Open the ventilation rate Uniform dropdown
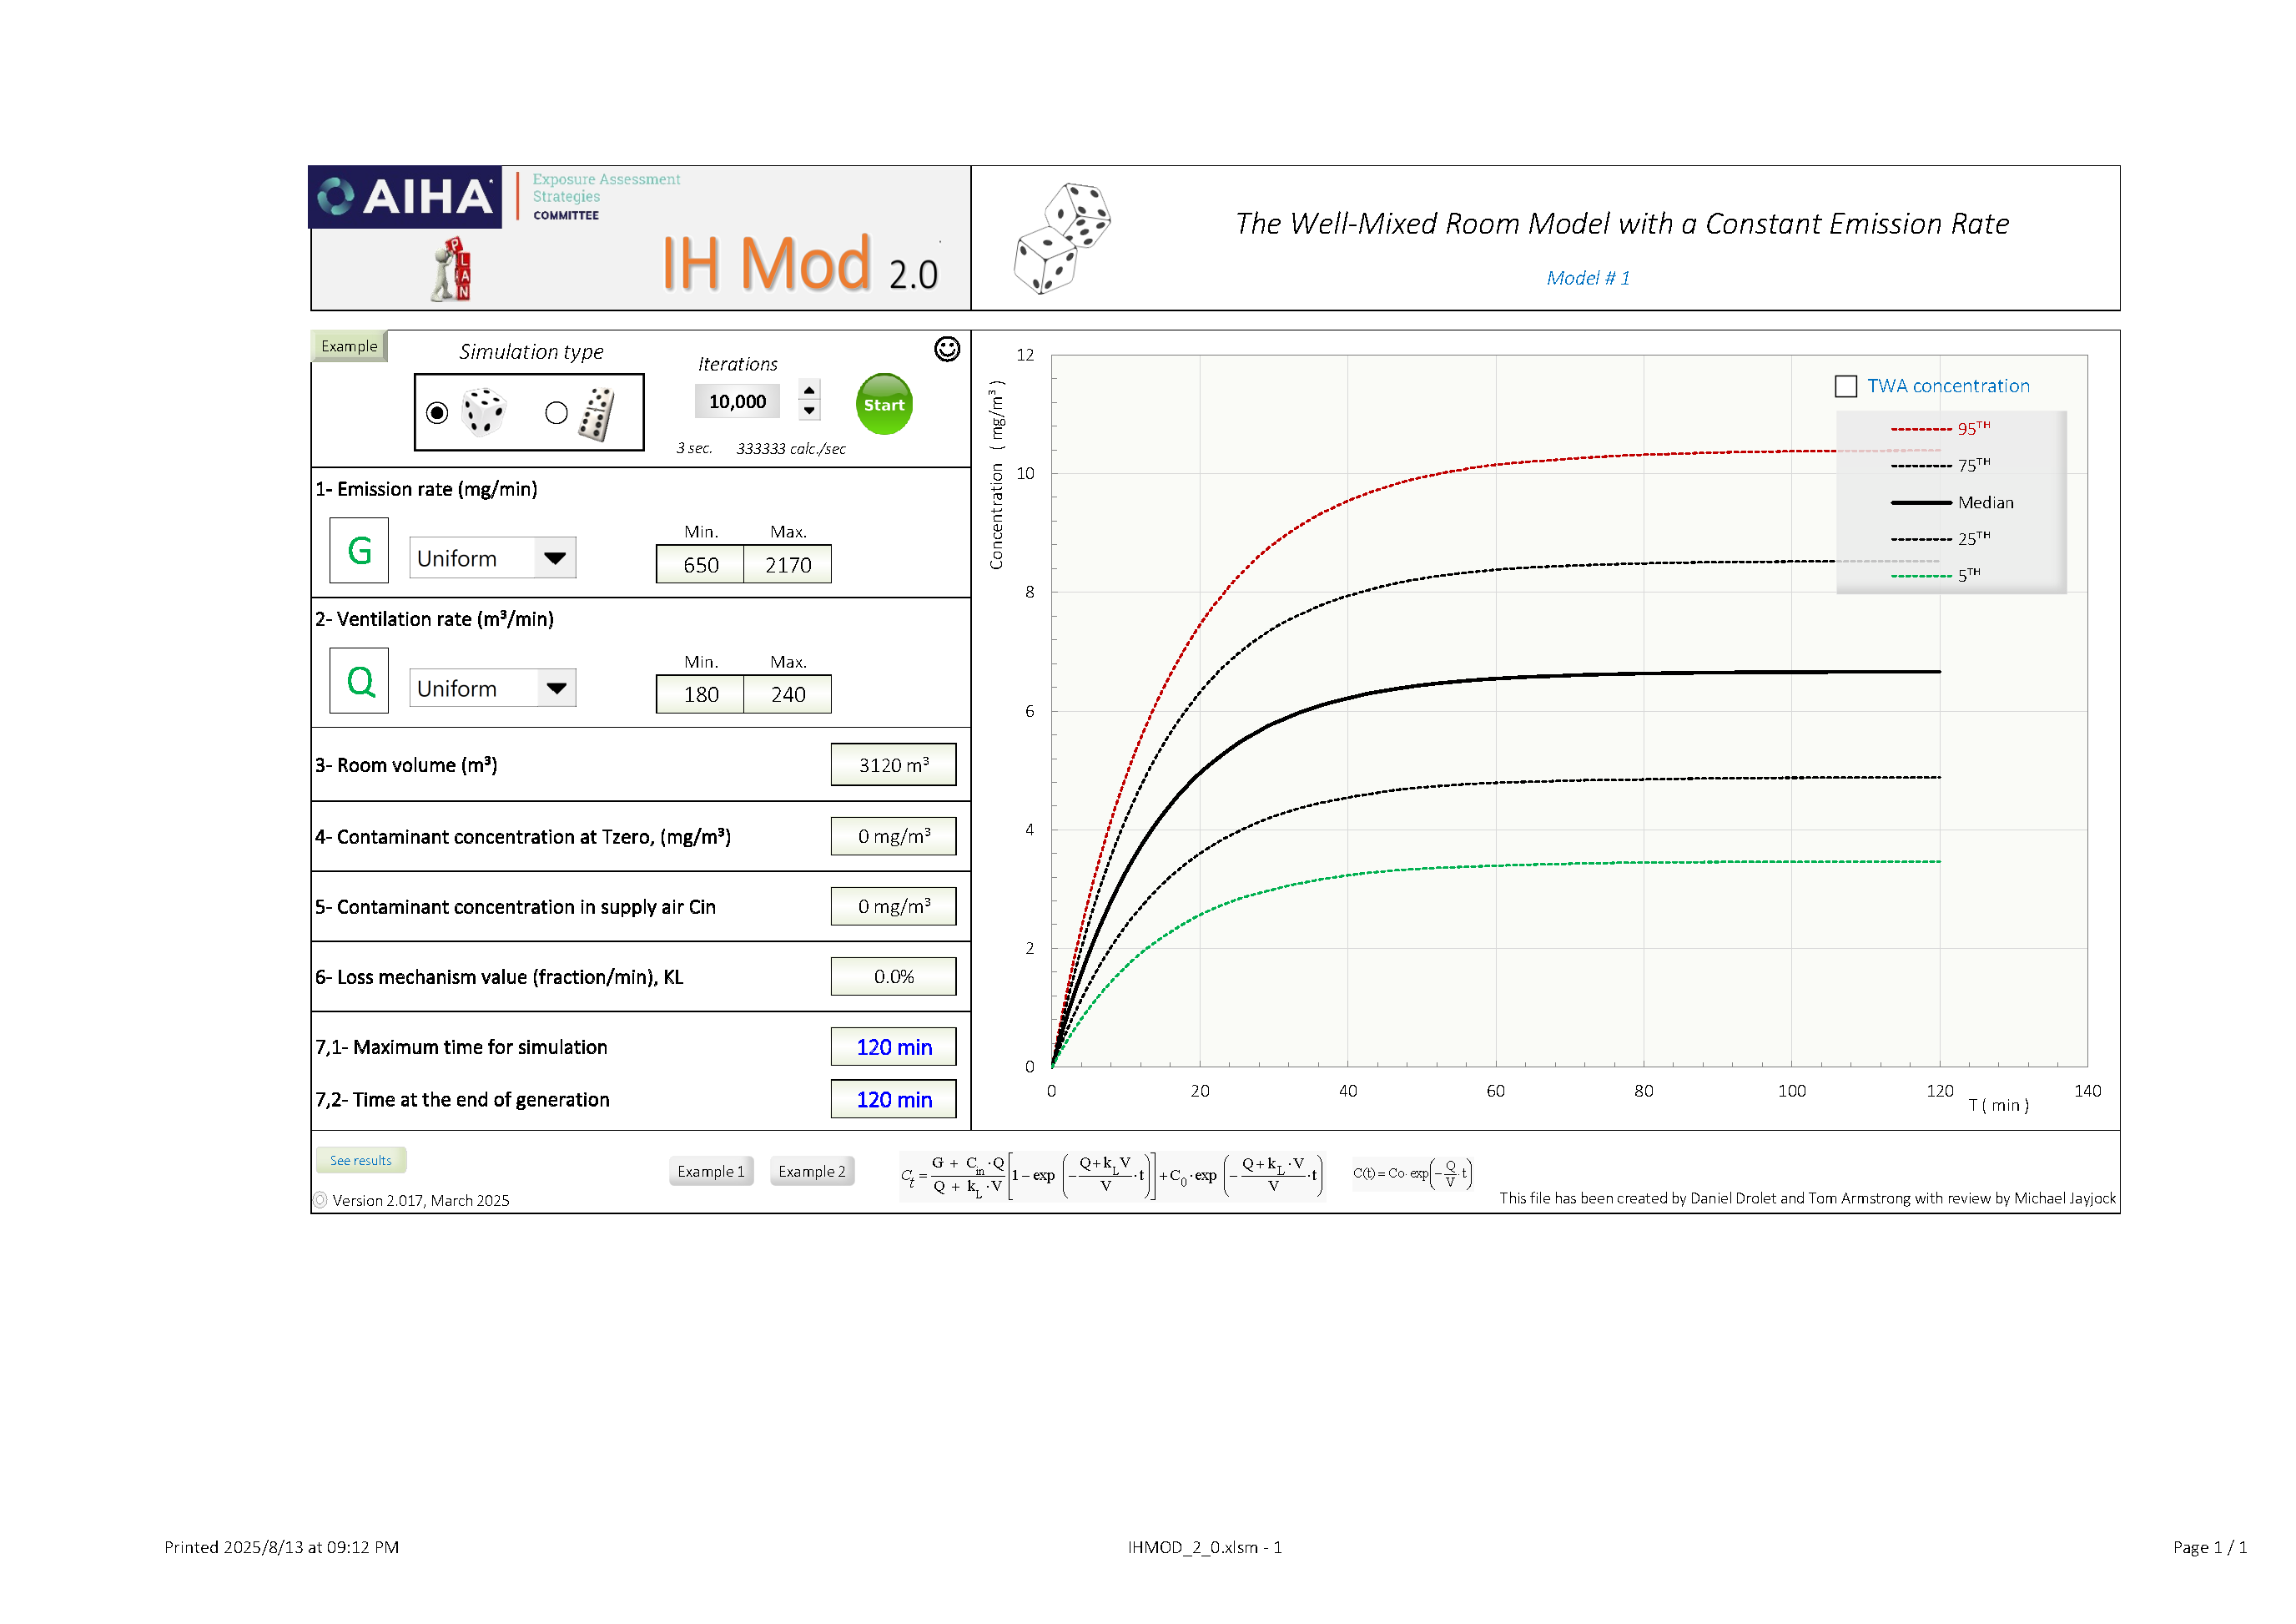 click(x=556, y=688)
